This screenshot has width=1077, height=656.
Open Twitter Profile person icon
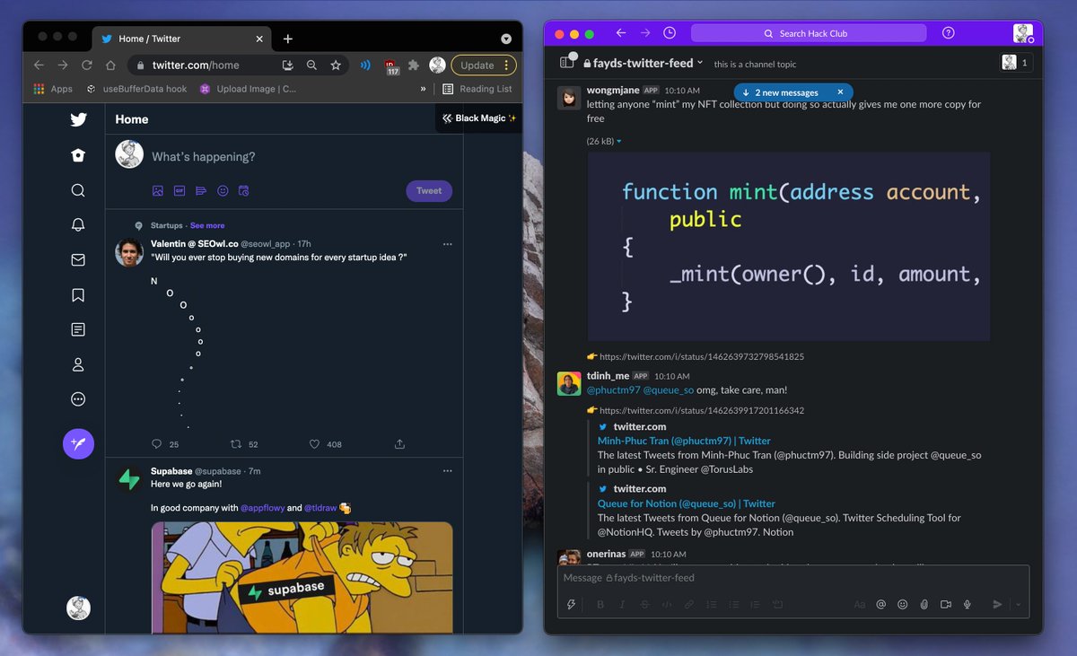tap(78, 364)
